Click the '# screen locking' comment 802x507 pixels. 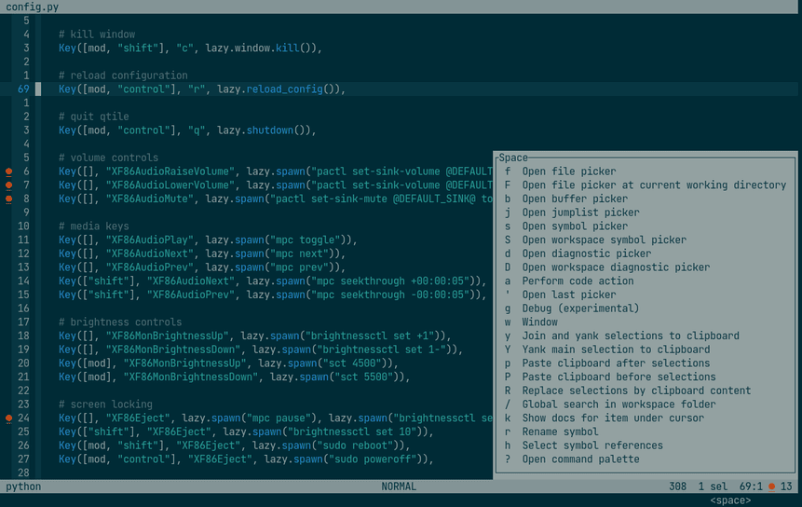[x=105, y=404]
